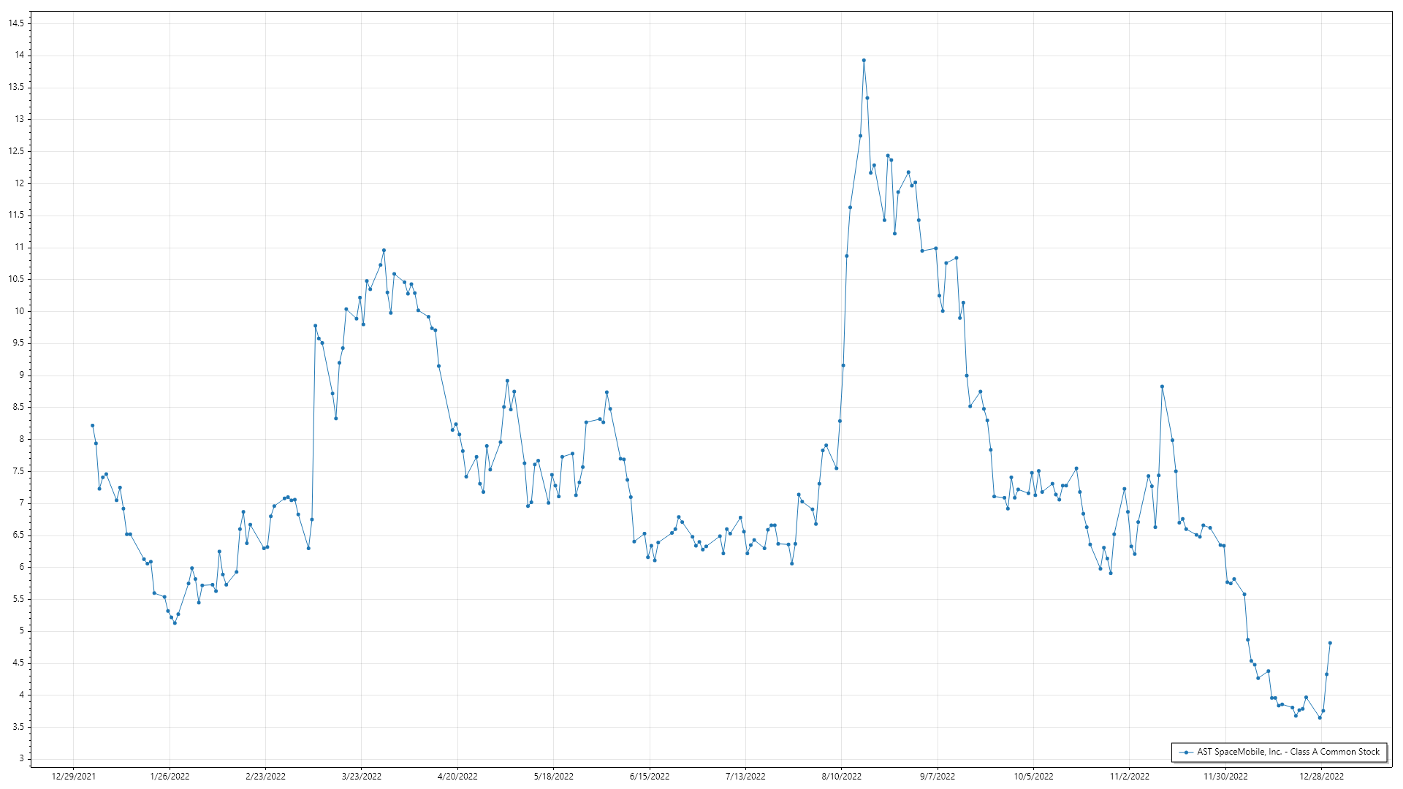Click the 14.5 y-axis value label
Screen dimensions: 1403x789
click(x=16, y=23)
